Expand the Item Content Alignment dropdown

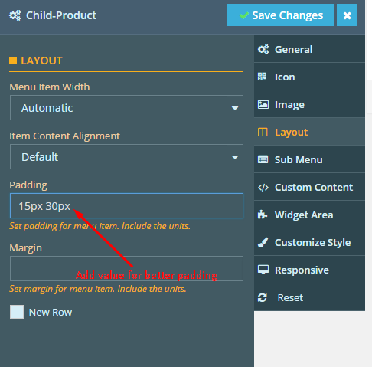(126, 157)
